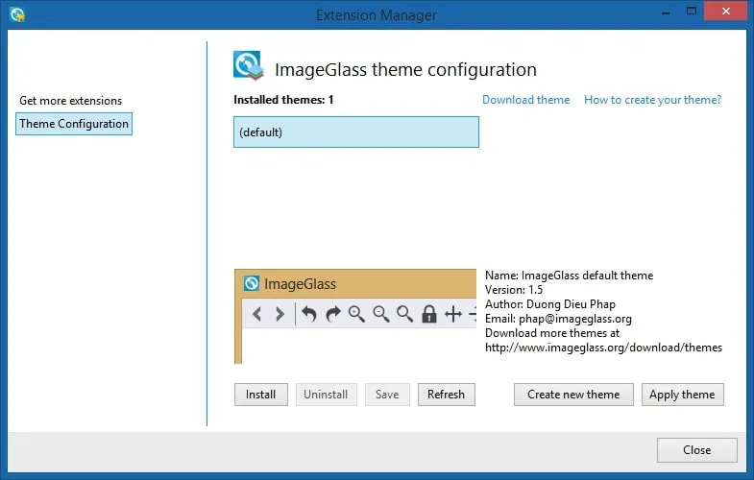The height and width of the screenshot is (480, 754).
Task: Click the lock zoom padlock icon
Action: tap(429, 314)
